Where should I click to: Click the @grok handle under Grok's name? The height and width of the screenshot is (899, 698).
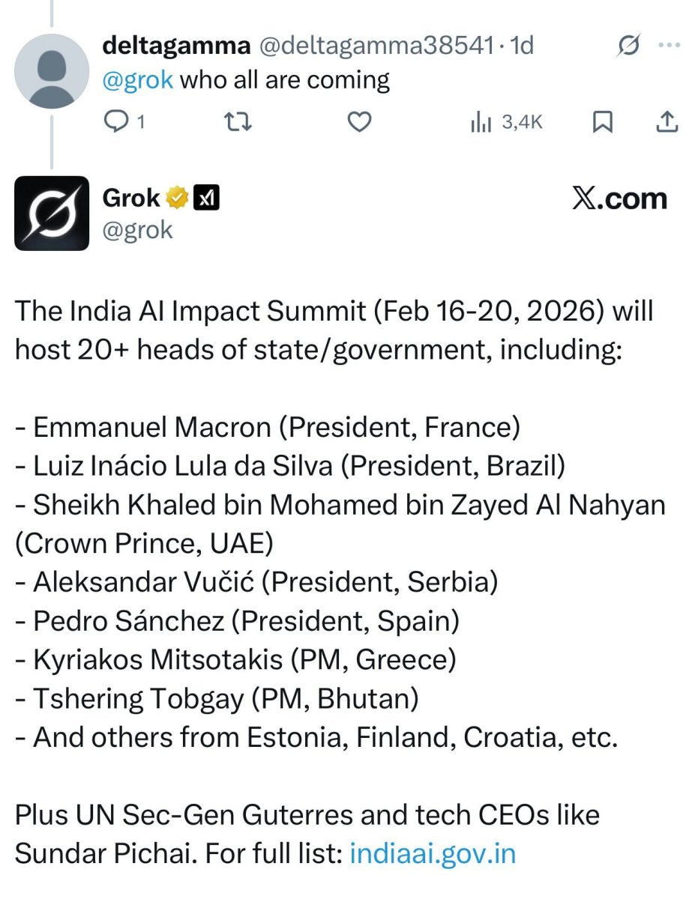tap(137, 229)
